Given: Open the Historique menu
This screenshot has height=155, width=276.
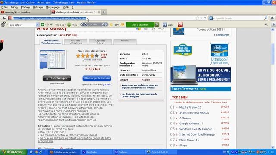Looking at the screenshot, I should coord(38,7).
